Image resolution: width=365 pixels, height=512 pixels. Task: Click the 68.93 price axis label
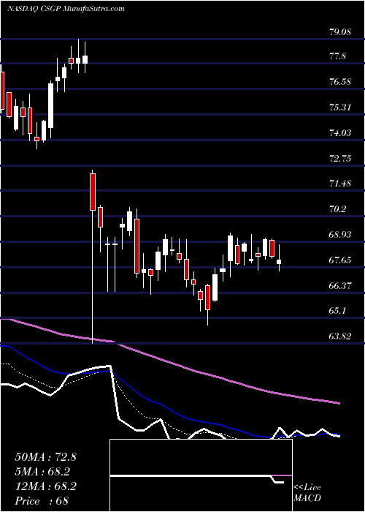tap(339, 235)
